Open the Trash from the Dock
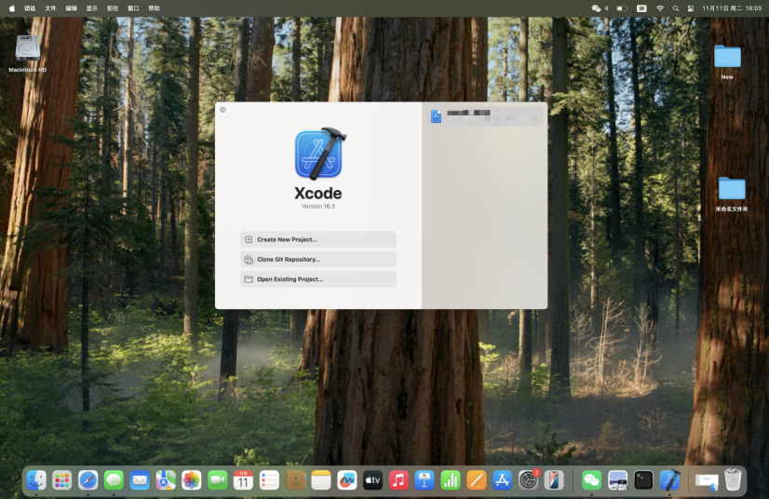The width and height of the screenshot is (769, 499). click(x=733, y=480)
